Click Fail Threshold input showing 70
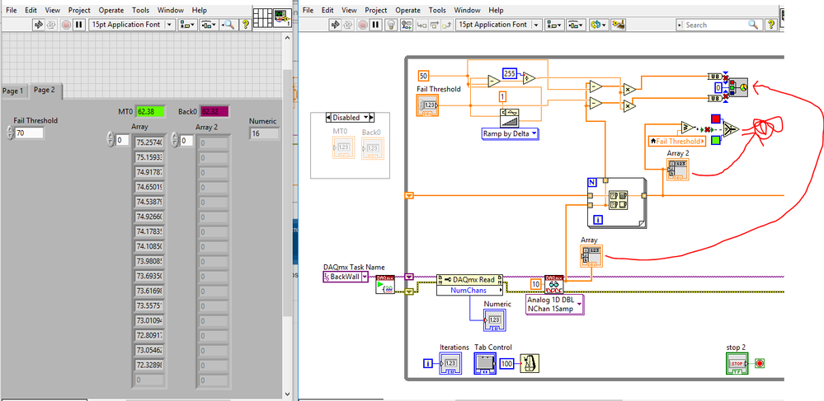The image size is (824, 401). pyautogui.click(x=29, y=133)
